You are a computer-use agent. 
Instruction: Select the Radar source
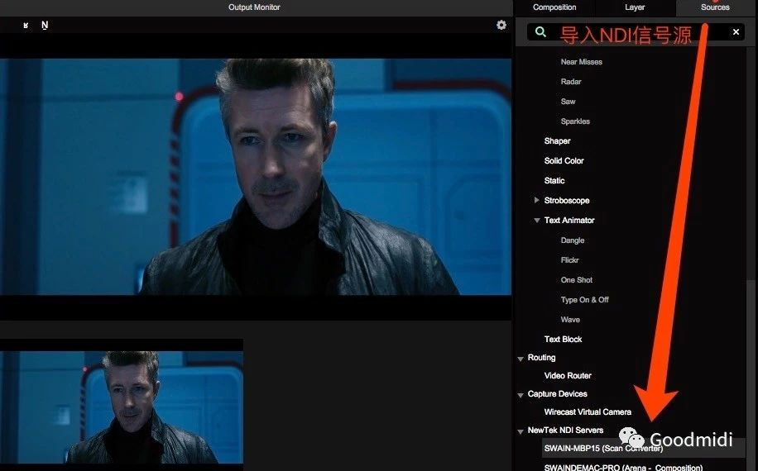point(571,82)
